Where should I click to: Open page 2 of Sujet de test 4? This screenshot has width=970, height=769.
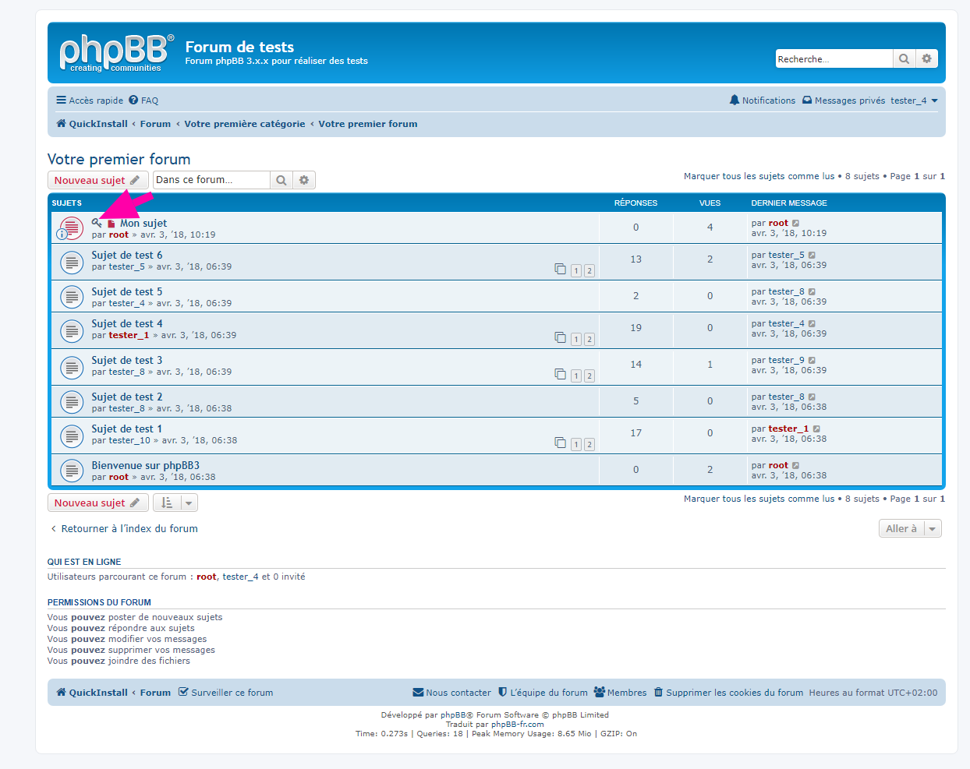pos(589,339)
